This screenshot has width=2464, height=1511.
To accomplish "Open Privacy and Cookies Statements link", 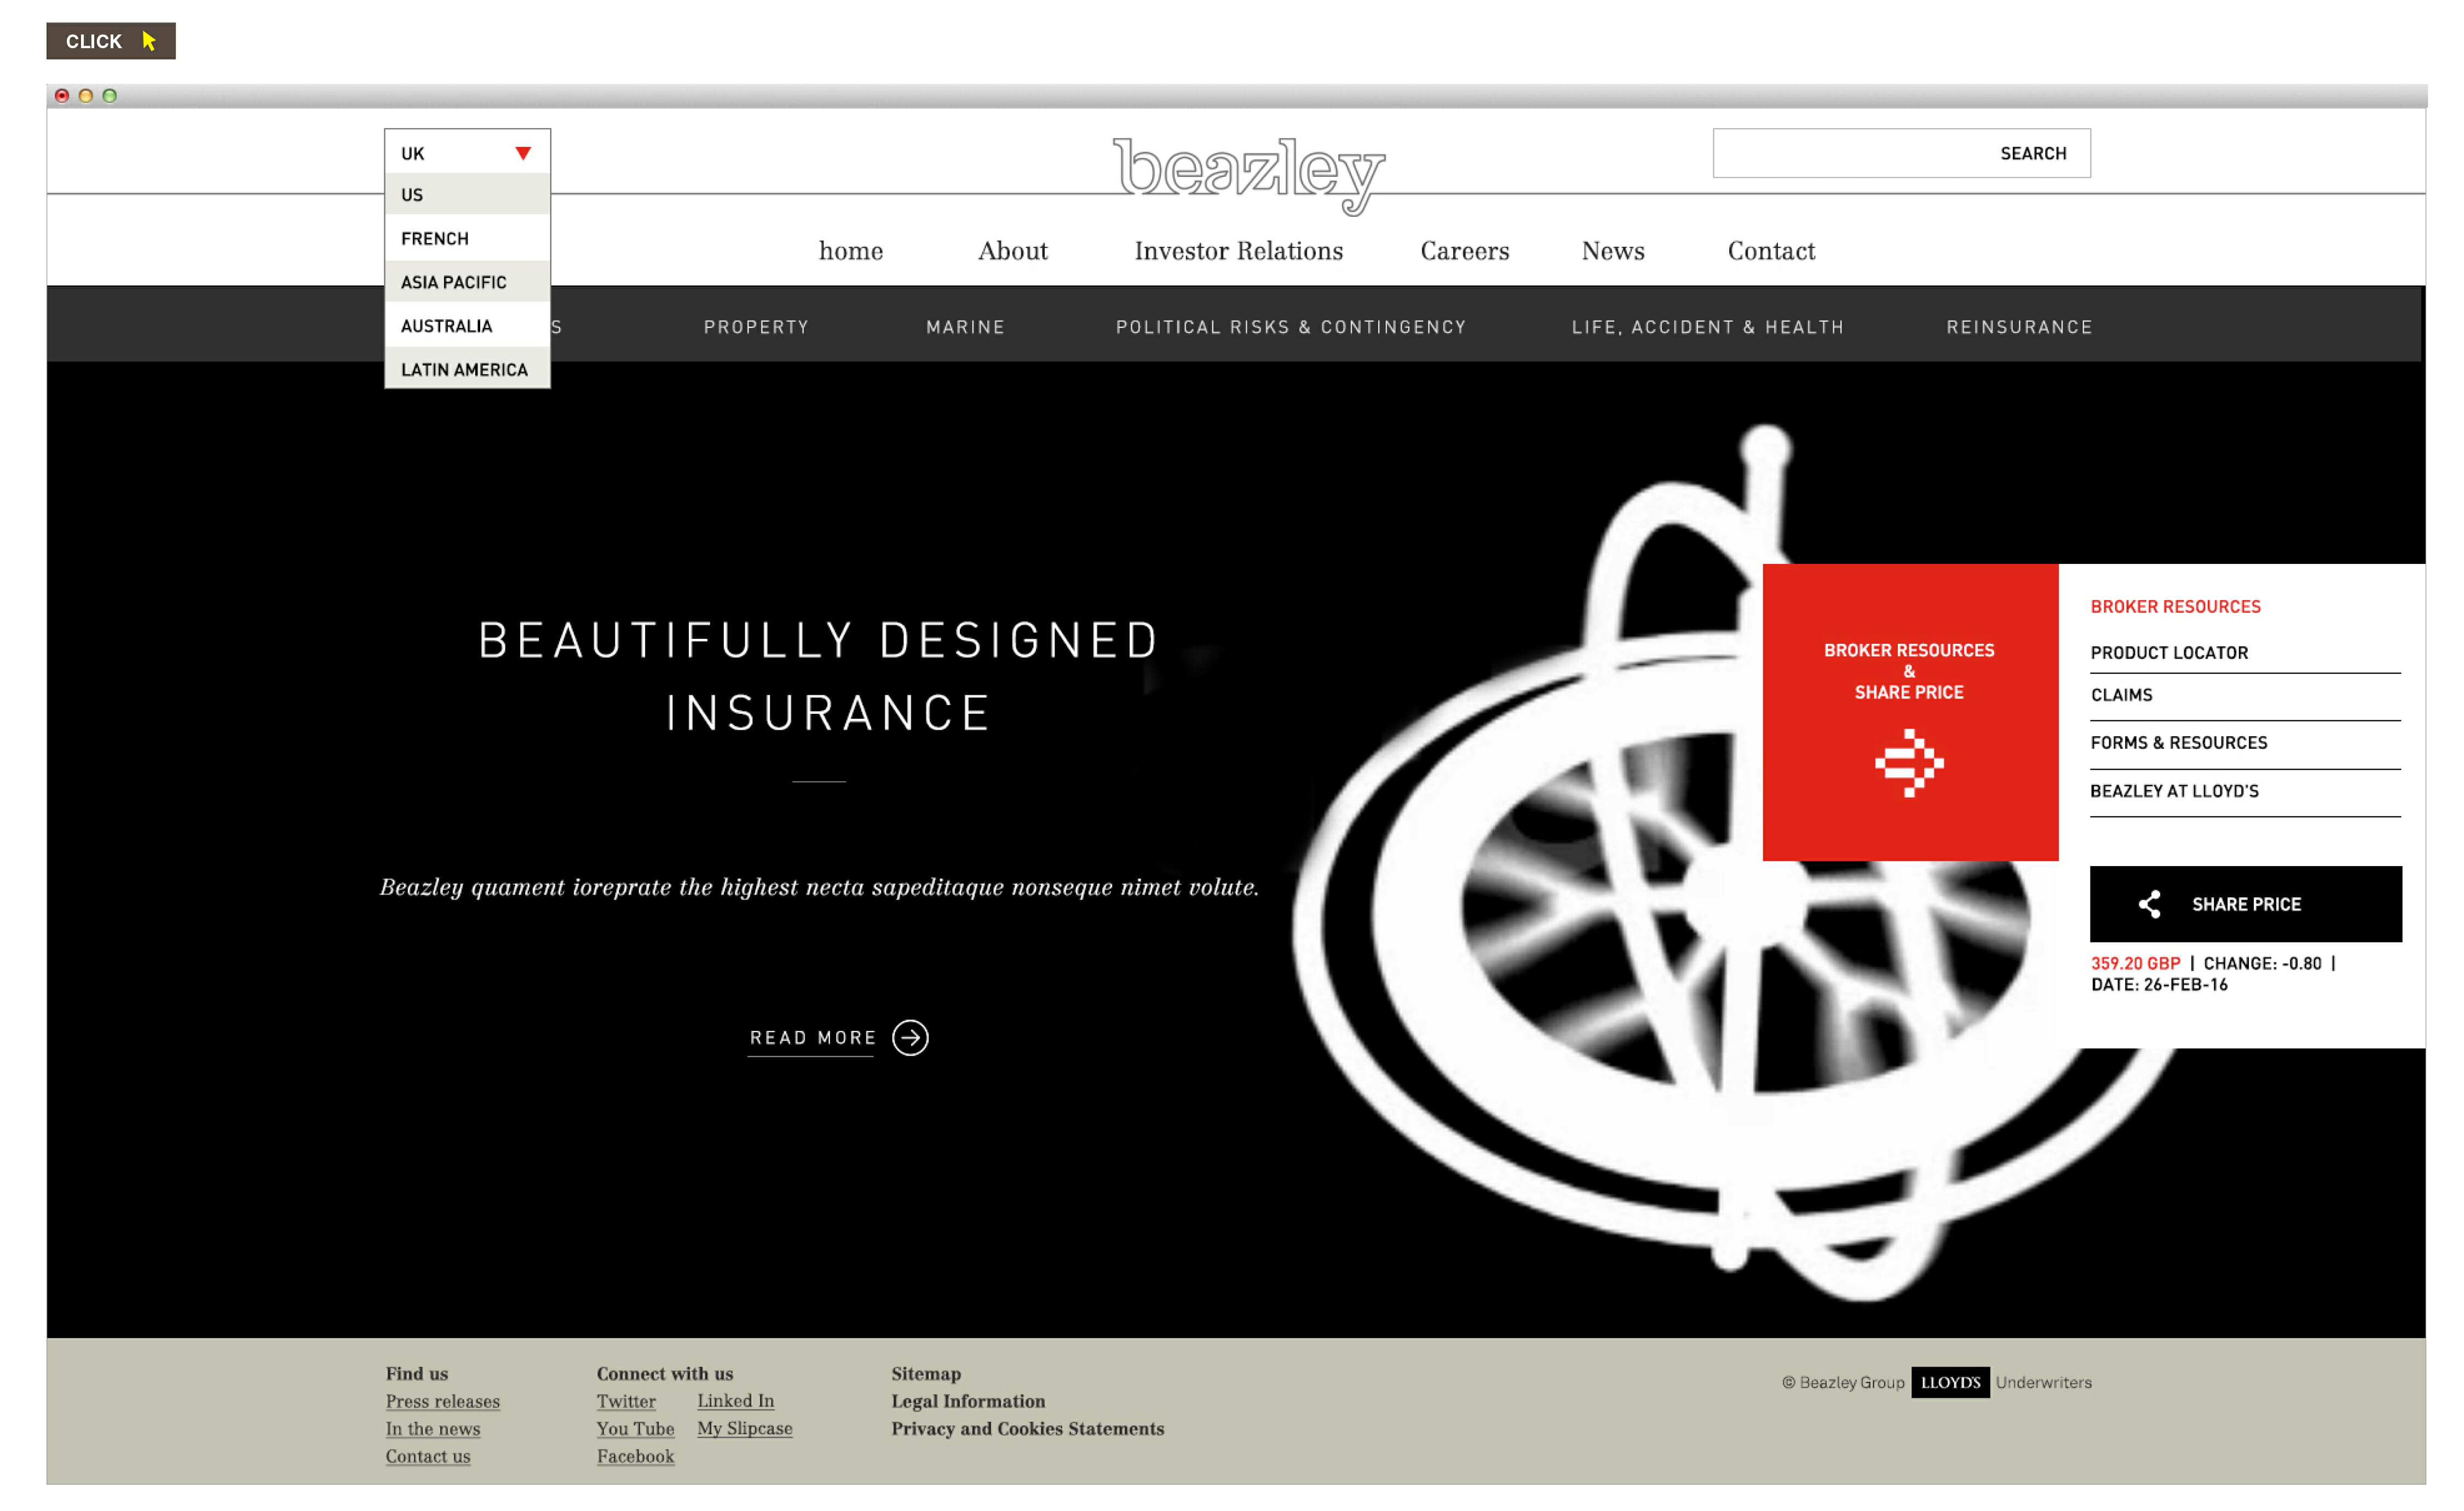I will point(1027,1429).
